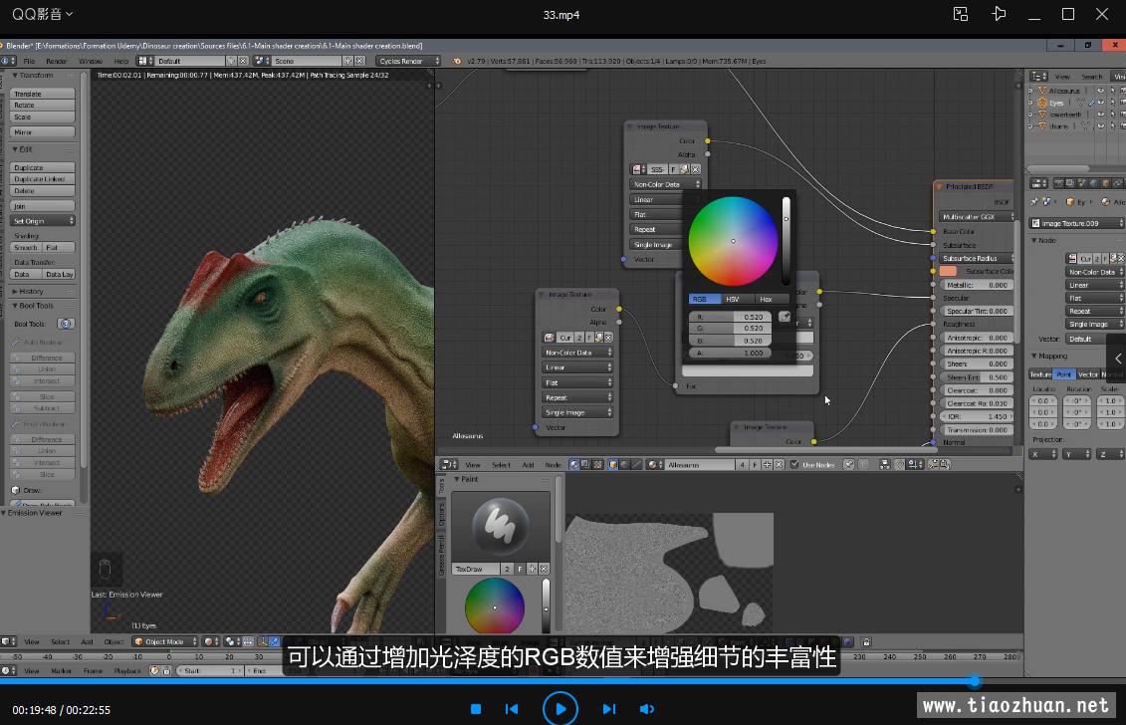Toggle visibility eye of Eyes object

[1101, 103]
